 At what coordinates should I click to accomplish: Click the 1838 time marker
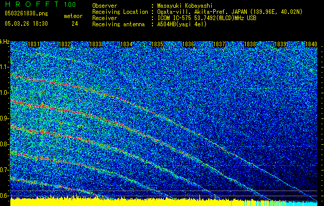pyautogui.click(x=250, y=44)
